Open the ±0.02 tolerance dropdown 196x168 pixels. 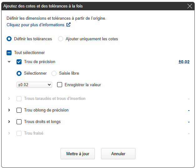coord(34,85)
